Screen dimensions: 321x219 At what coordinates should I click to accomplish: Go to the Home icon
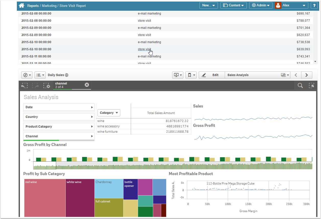[22, 5]
